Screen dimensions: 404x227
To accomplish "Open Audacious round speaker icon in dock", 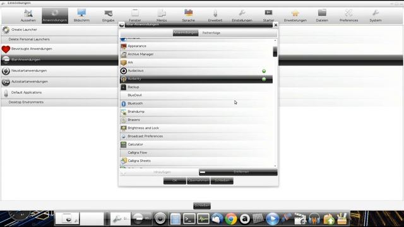I will [x=160, y=219].
